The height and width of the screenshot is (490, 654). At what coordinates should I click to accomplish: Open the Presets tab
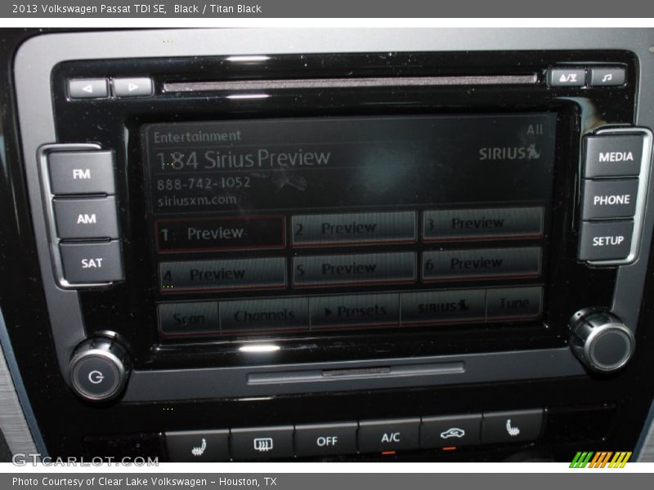point(355,311)
